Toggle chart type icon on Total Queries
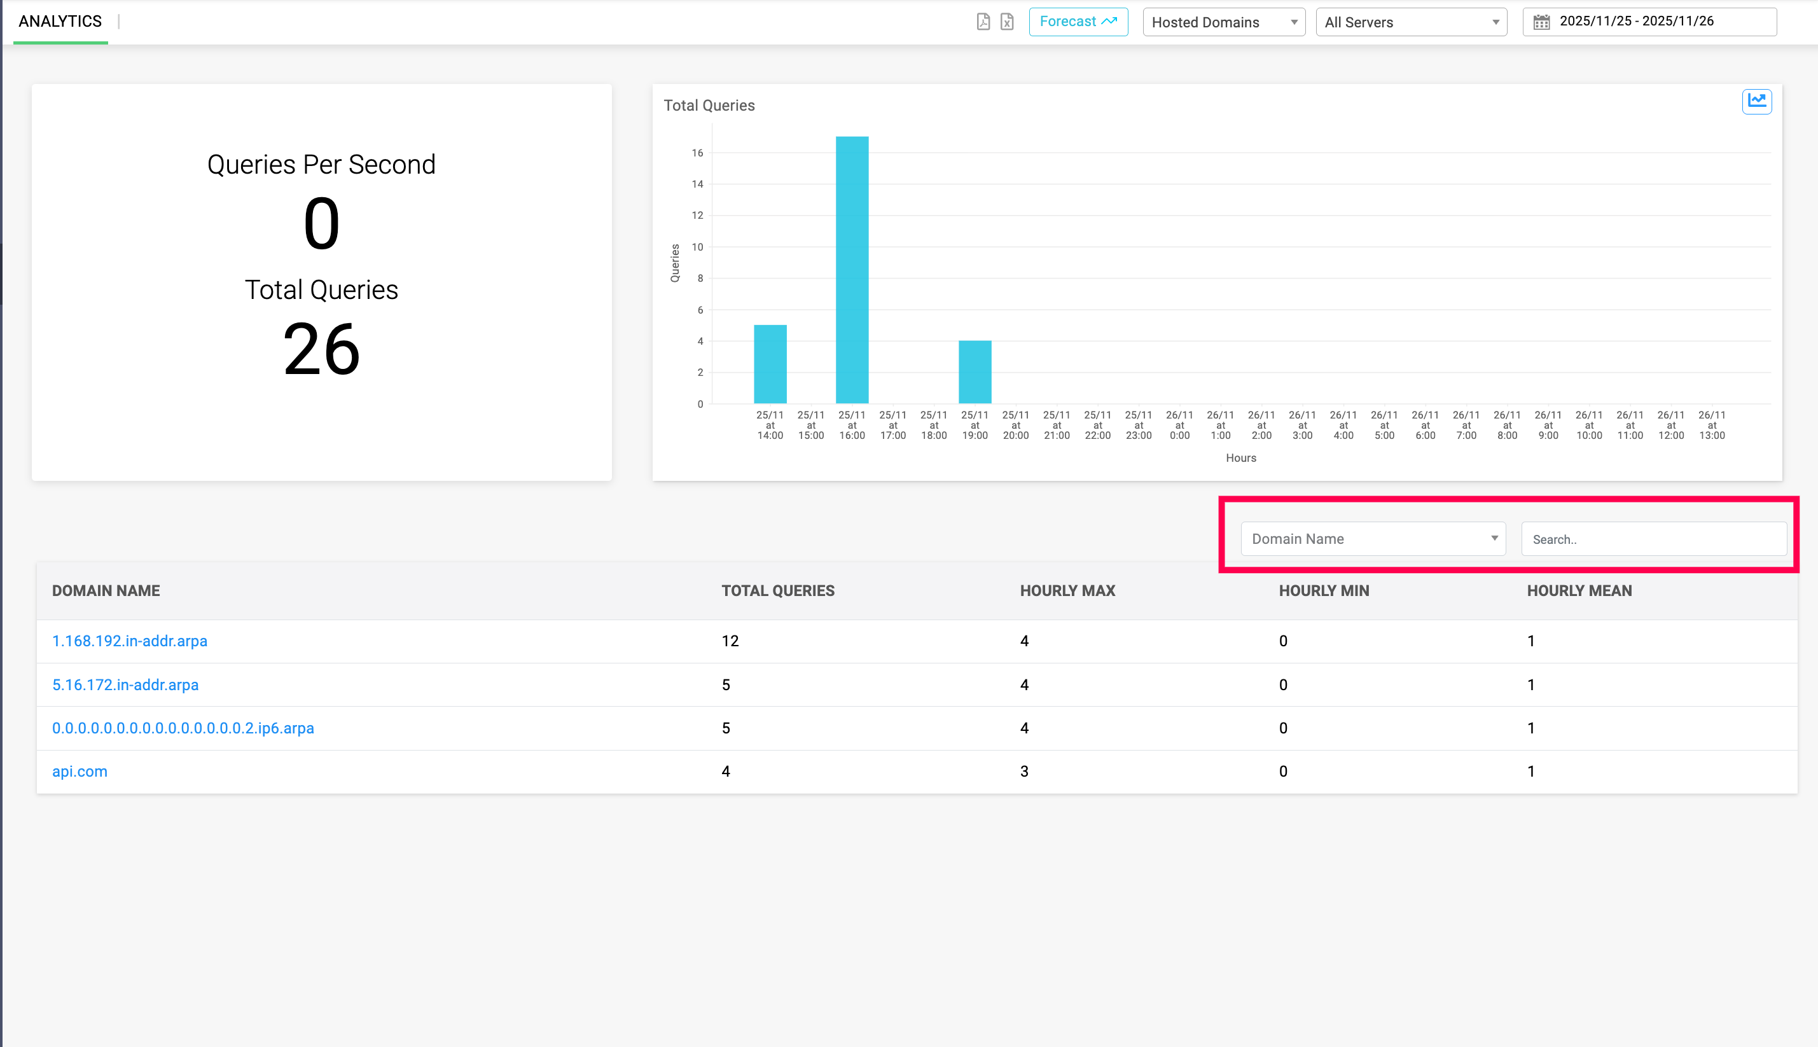 pyautogui.click(x=1756, y=101)
